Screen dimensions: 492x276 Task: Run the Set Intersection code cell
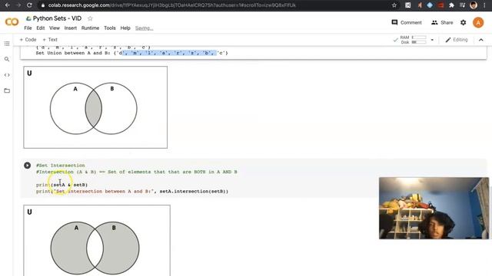[28, 166]
